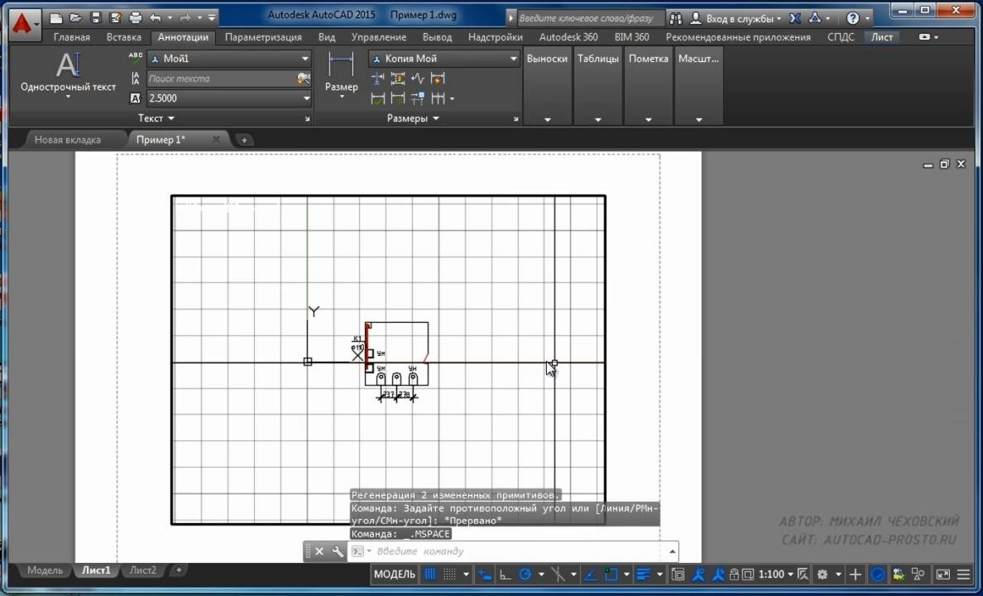Open Autodesk Exchange Apps X icon

(x=795, y=18)
